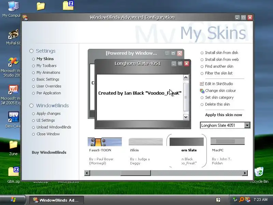Click the 7:23 AM clock in the tray

coord(260,200)
